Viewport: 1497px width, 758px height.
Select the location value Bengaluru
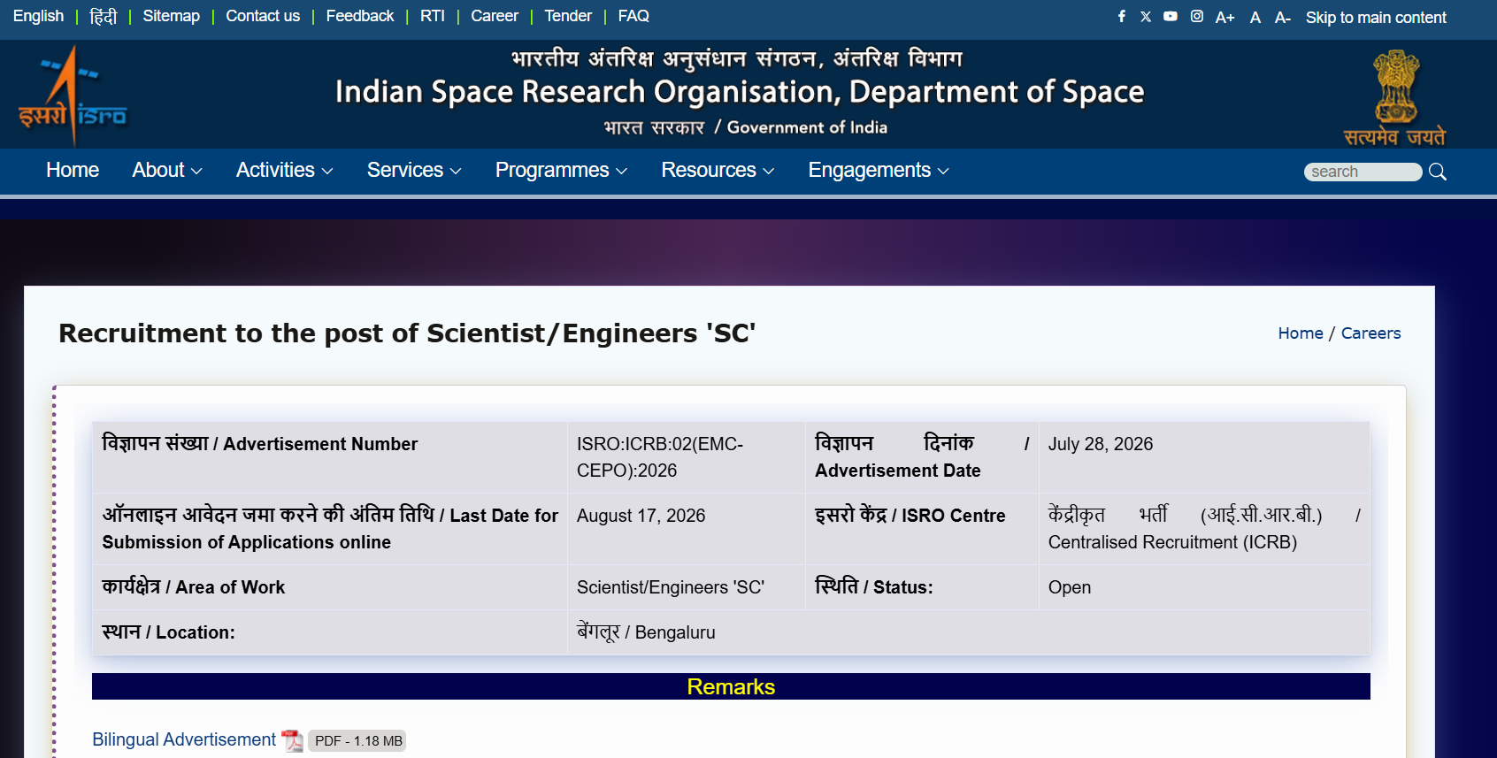click(x=646, y=632)
